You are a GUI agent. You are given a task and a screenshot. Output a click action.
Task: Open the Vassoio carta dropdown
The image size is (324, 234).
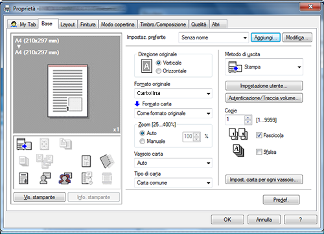(x=173, y=163)
